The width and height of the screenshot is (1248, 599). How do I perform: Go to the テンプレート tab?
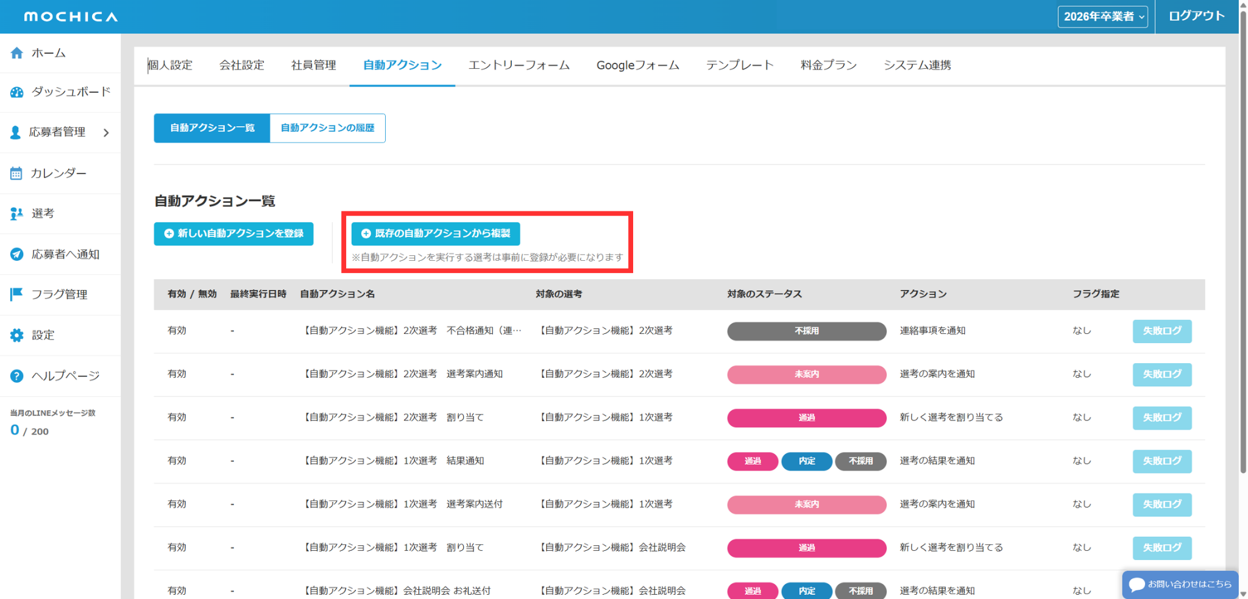[x=739, y=65]
